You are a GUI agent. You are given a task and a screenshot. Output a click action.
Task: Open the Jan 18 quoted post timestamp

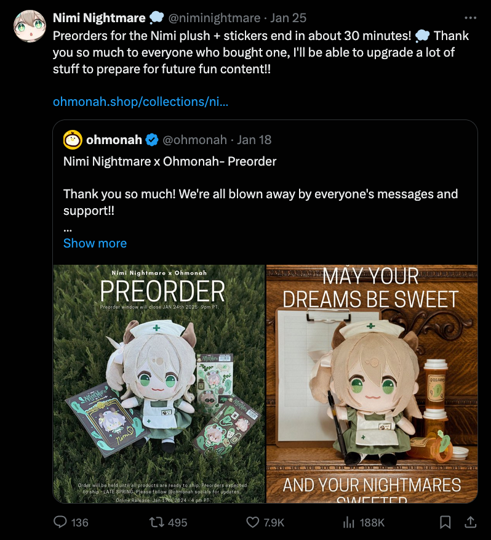(x=254, y=140)
